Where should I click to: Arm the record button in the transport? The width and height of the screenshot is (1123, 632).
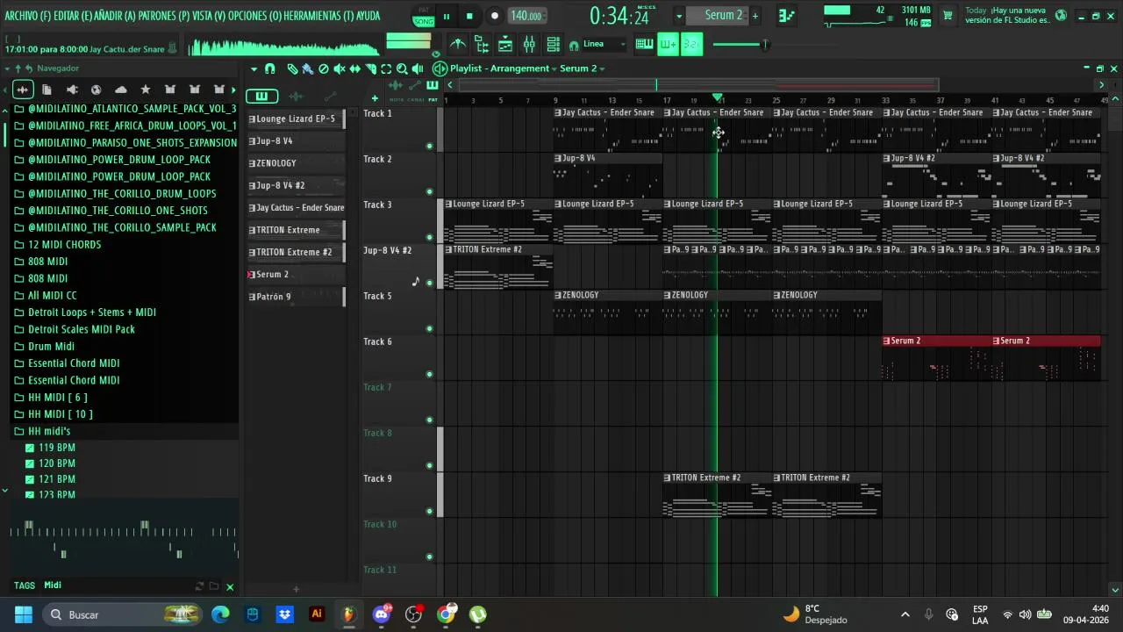click(494, 16)
